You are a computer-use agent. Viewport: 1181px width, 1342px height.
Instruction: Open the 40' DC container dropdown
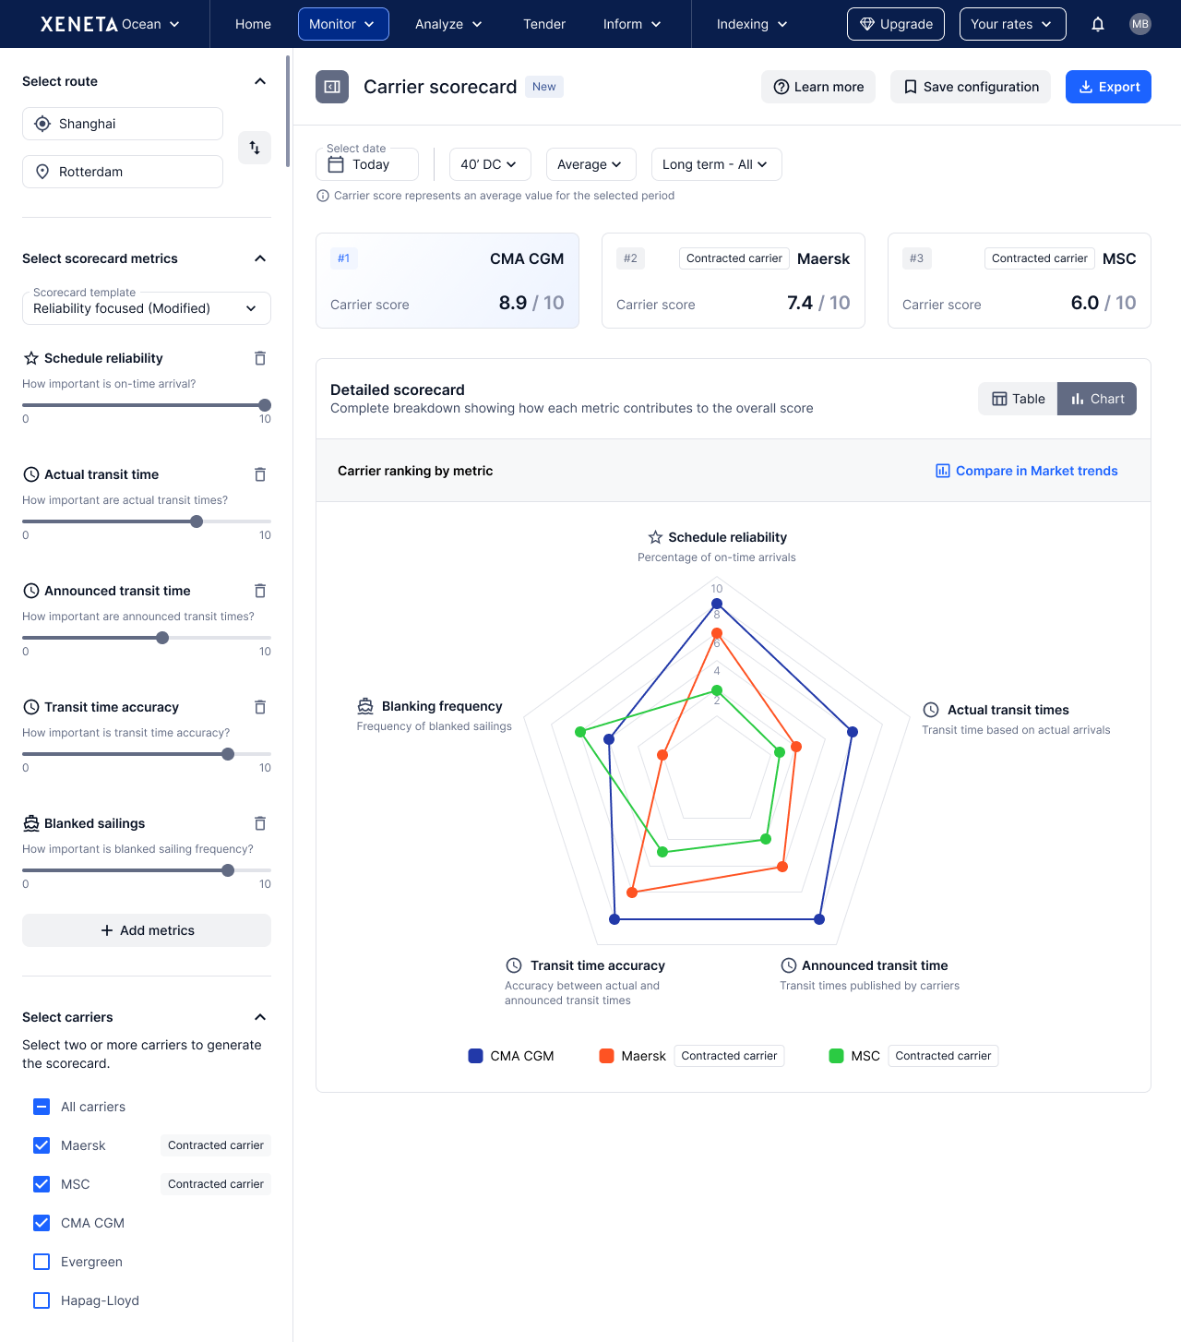click(x=489, y=164)
